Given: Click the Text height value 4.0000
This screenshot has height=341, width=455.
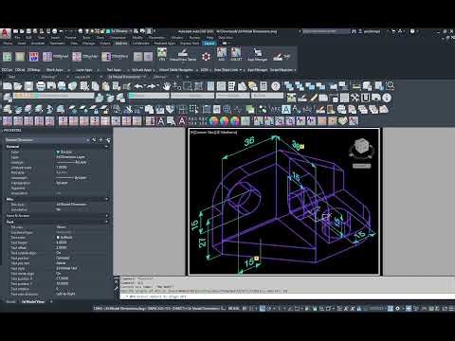Looking at the screenshot, I should (62, 242).
